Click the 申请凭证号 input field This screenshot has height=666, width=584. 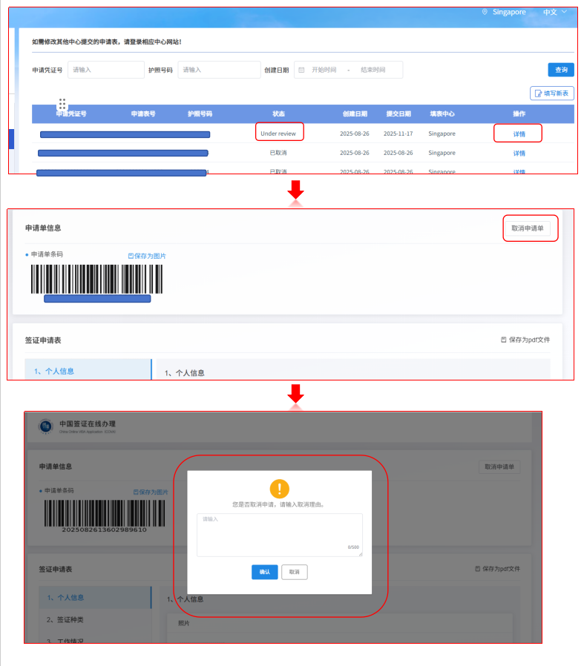point(105,70)
